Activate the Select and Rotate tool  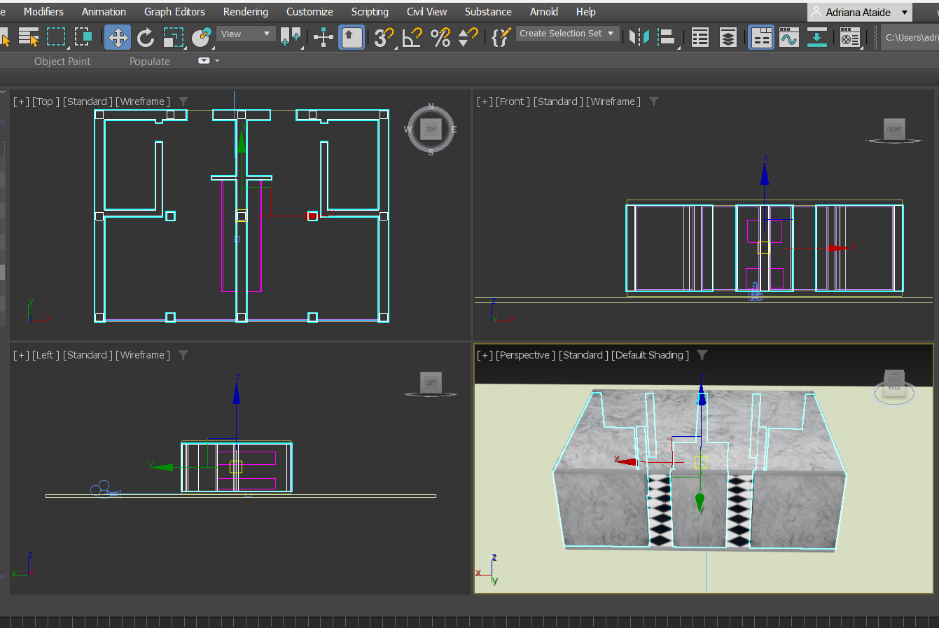click(146, 37)
